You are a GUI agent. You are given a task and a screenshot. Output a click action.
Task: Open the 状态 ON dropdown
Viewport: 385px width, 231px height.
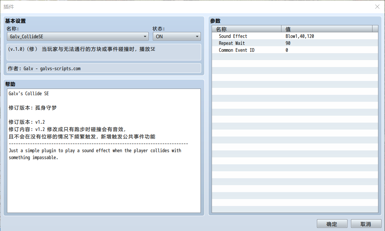(177, 36)
